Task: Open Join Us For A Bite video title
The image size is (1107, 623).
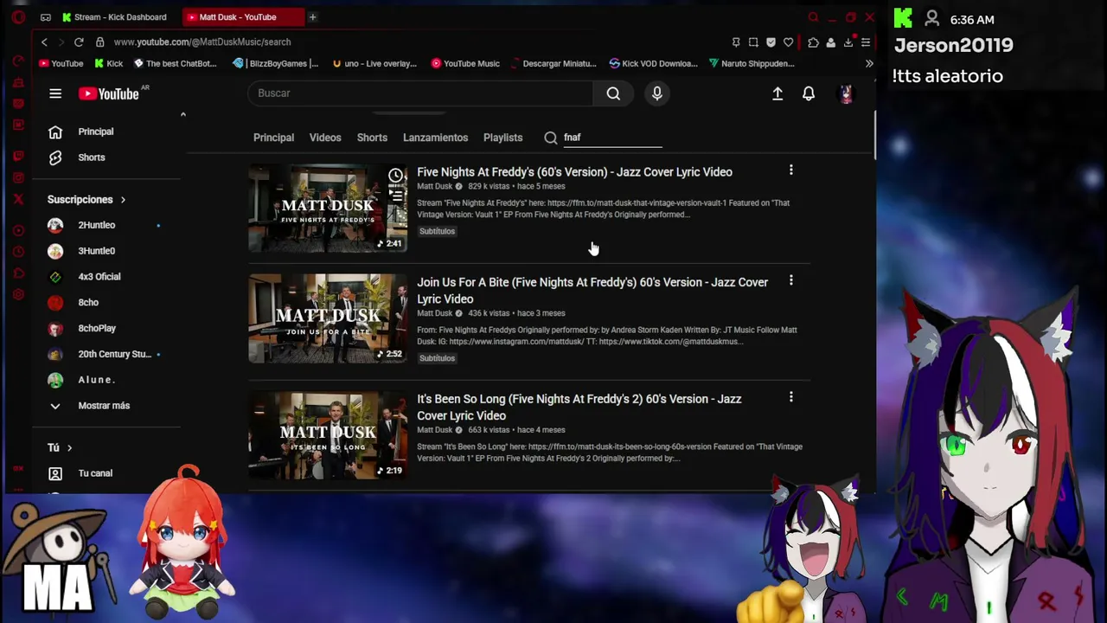Action: (x=592, y=291)
